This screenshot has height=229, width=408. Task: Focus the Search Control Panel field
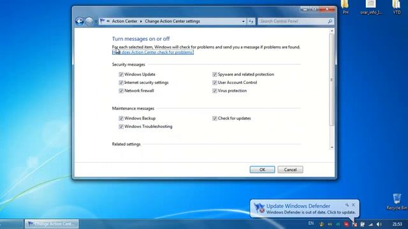pos(293,21)
